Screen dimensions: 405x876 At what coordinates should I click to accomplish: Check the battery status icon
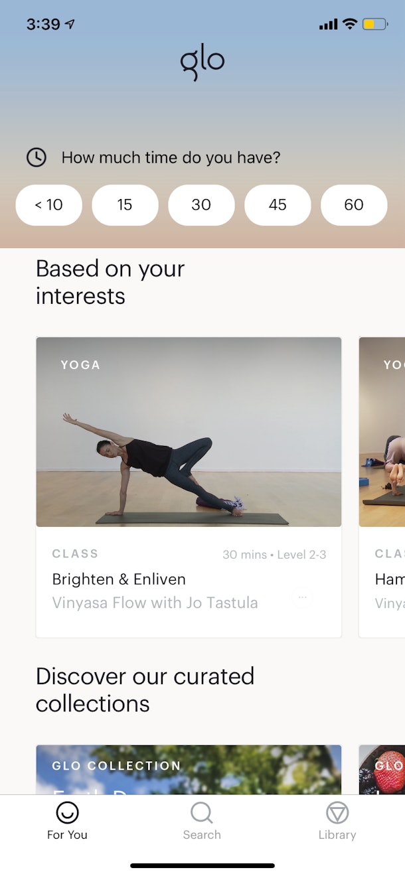coord(374,25)
